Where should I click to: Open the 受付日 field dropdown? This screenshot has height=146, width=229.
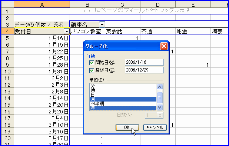point(67,31)
